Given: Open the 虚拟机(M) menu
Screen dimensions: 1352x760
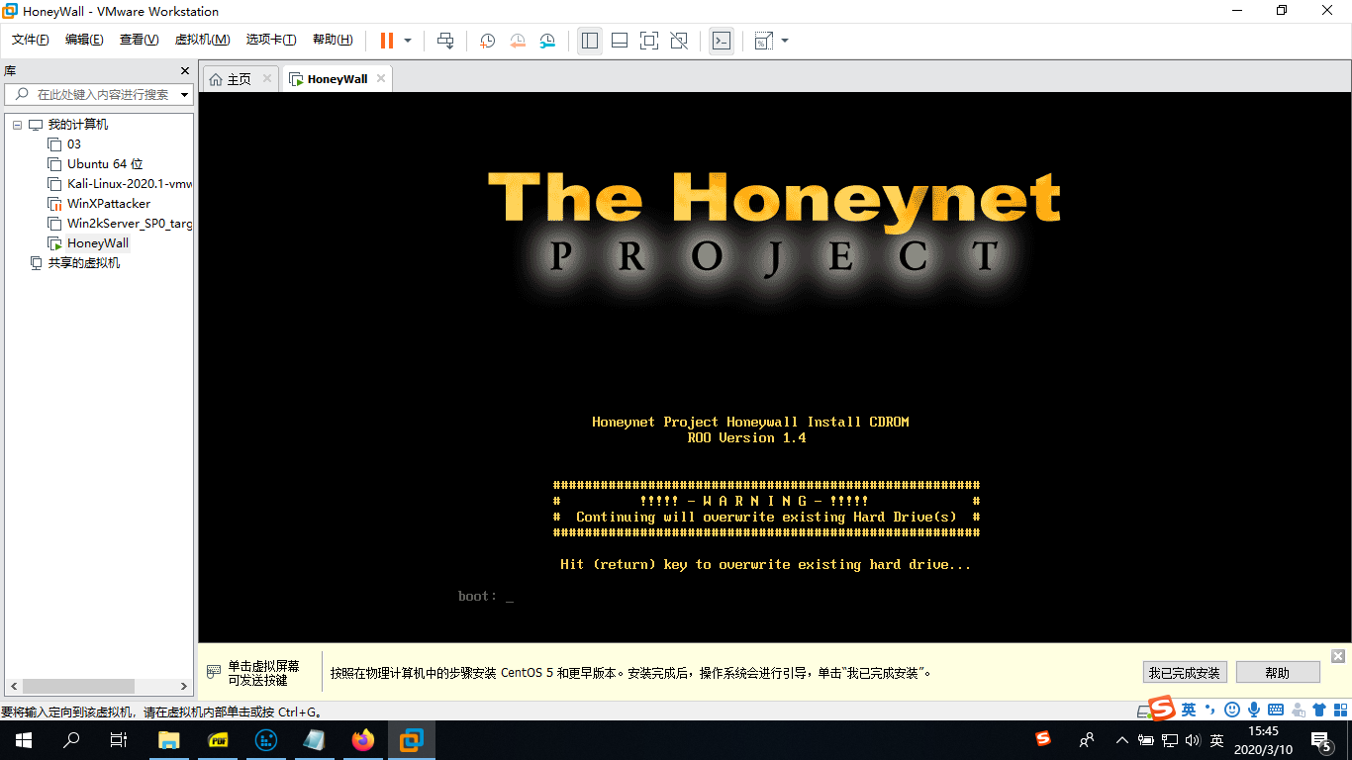Looking at the screenshot, I should coord(202,40).
